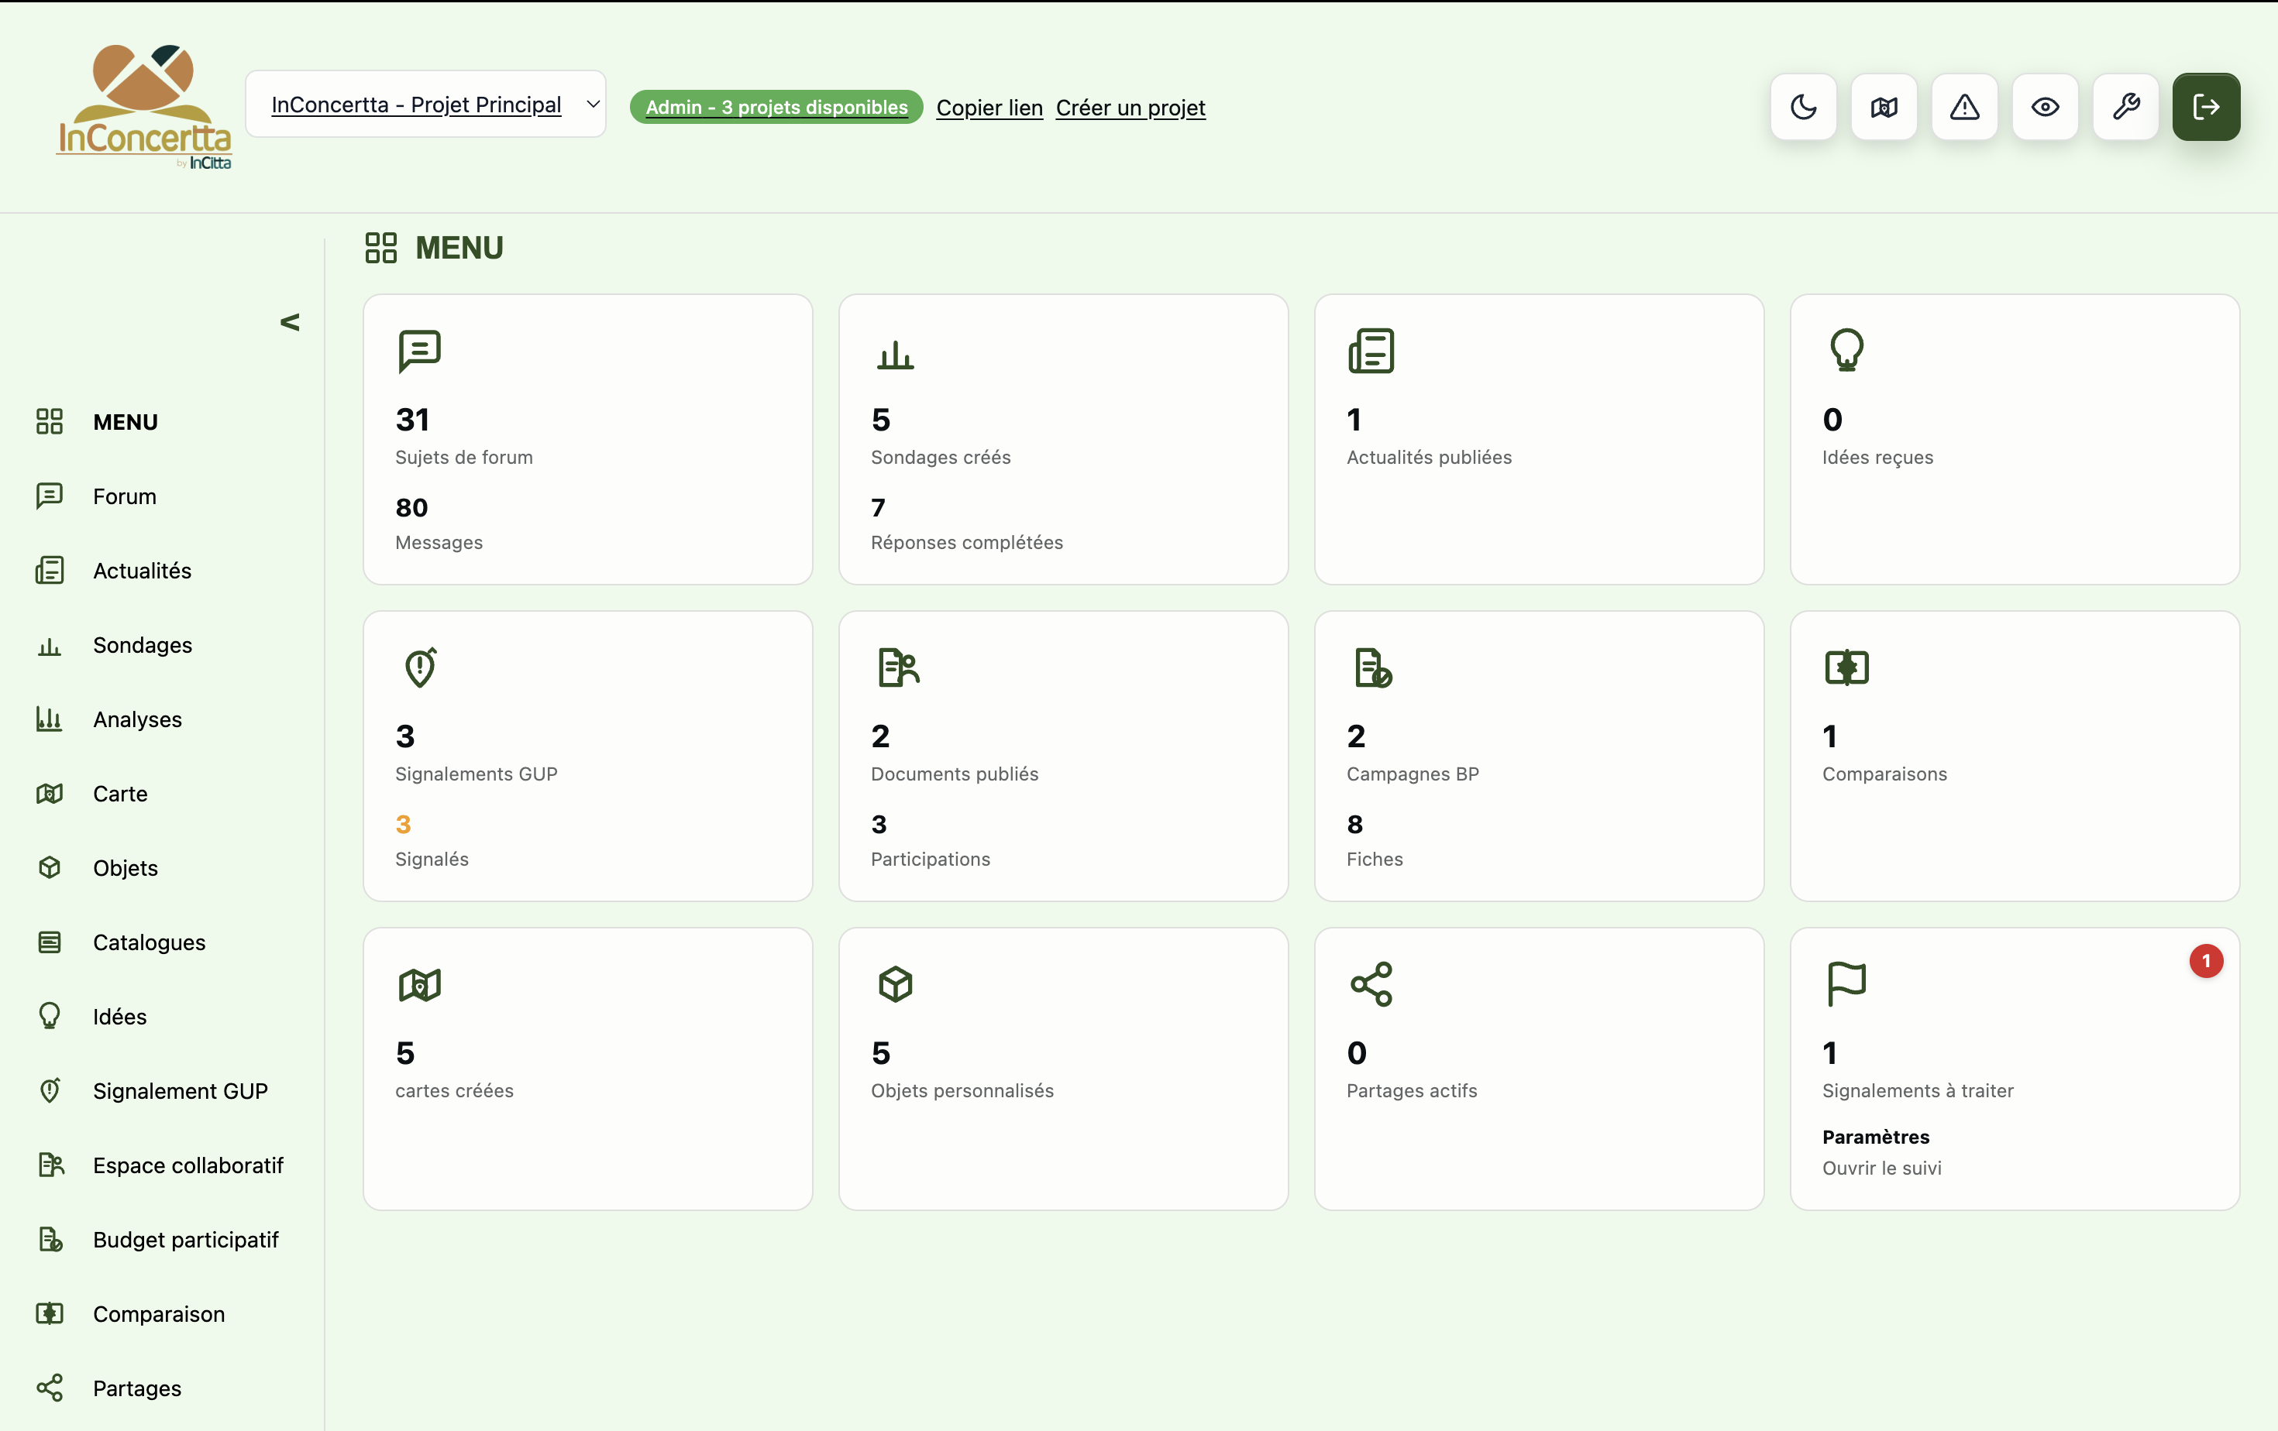Click the Catalogues list icon in sidebar
Screen dimensions: 2278x1431
click(x=49, y=942)
